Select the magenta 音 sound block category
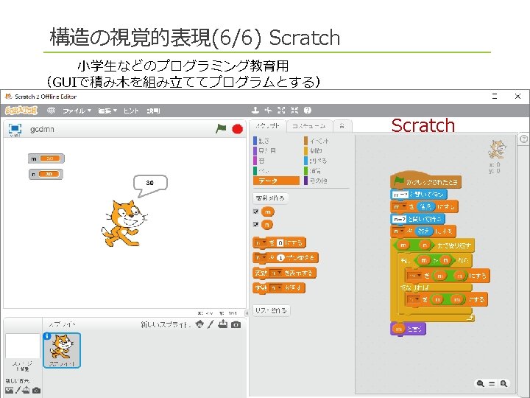The image size is (530, 398). pos(259,161)
